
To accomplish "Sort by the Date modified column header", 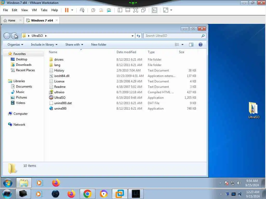I will point(130,52).
